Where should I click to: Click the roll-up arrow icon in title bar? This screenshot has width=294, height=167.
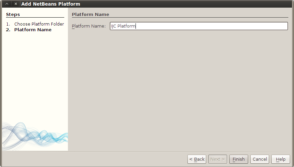[7, 4]
